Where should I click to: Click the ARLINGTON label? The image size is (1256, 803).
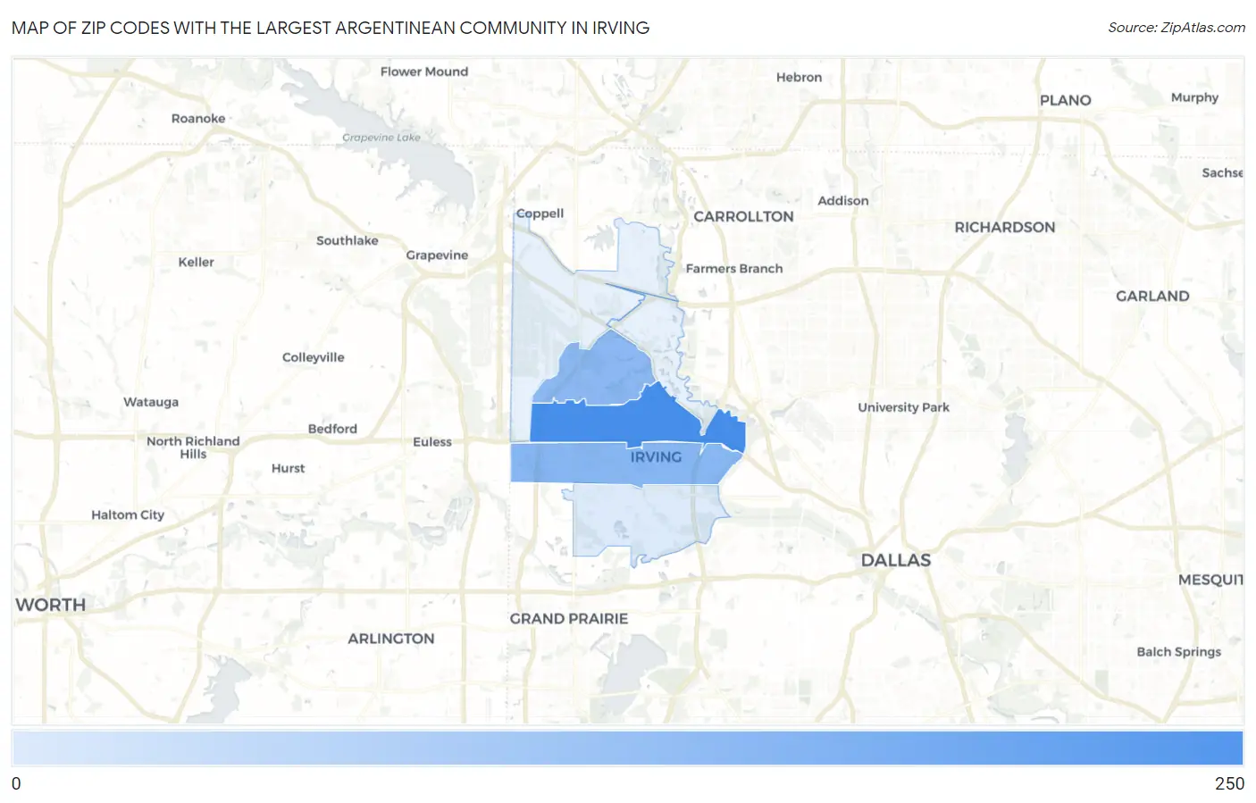pyautogui.click(x=391, y=639)
